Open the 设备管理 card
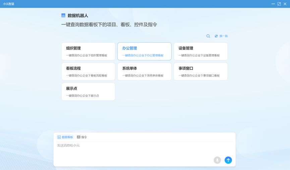290x170 pixels. [x=200, y=52]
